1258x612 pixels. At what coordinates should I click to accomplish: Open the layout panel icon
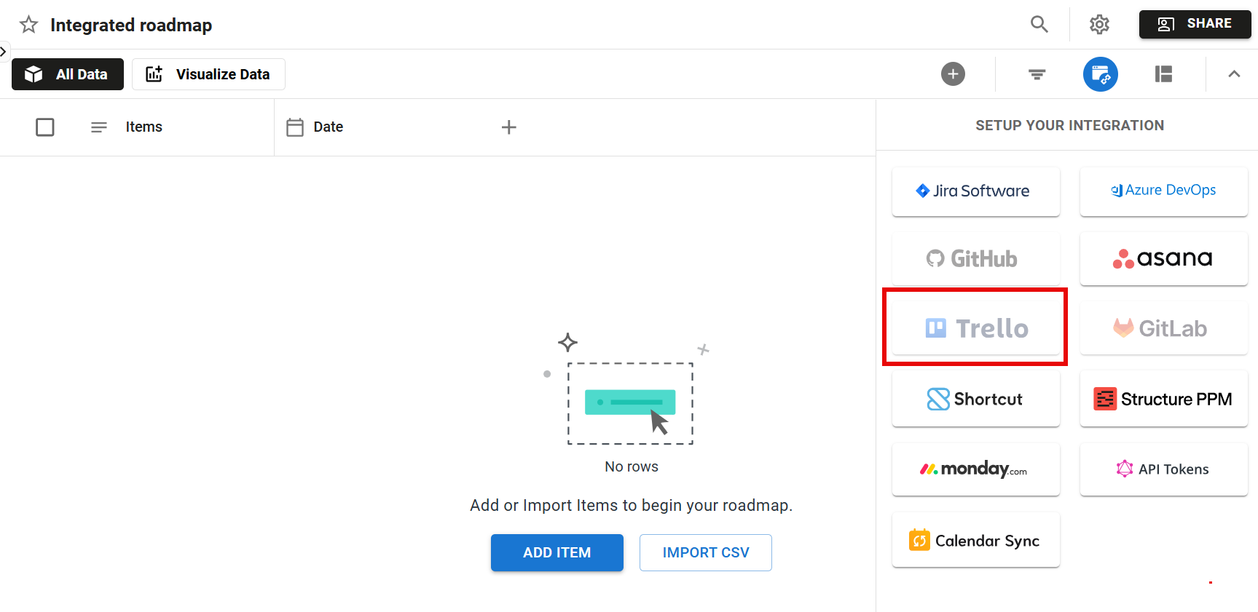point(1163,74)
